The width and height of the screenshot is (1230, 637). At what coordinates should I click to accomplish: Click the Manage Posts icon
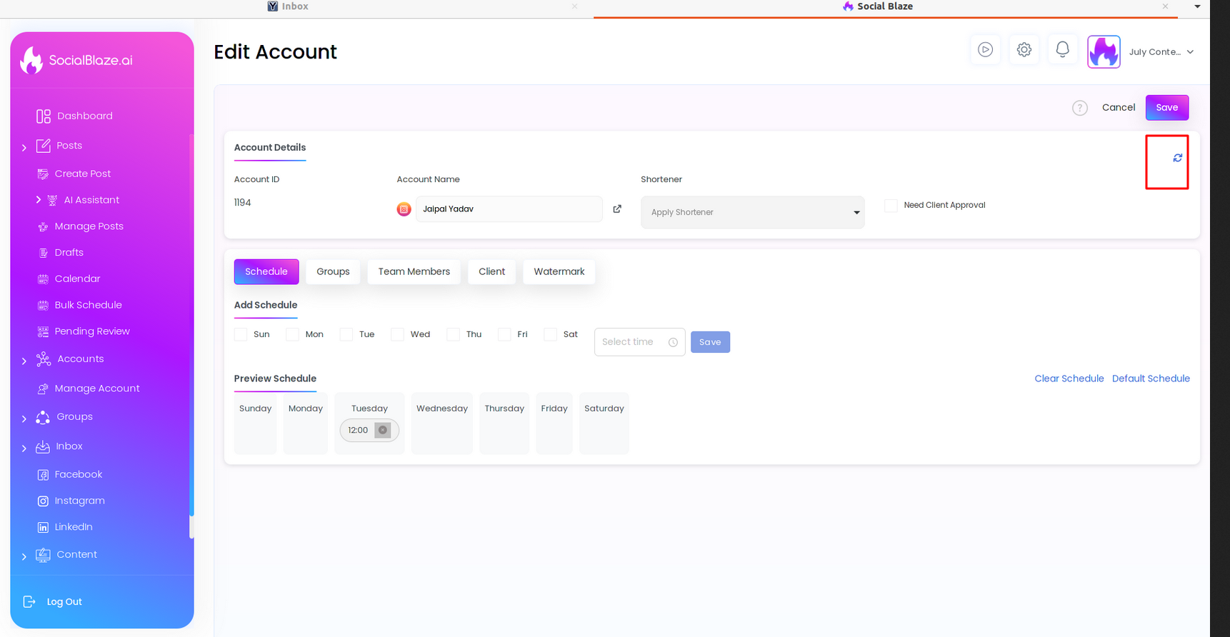pyautogui.click(x=43, y=226)
